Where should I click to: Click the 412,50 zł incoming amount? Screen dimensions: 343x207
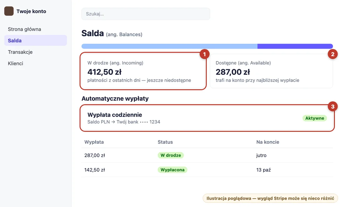(x=104, y=72)
